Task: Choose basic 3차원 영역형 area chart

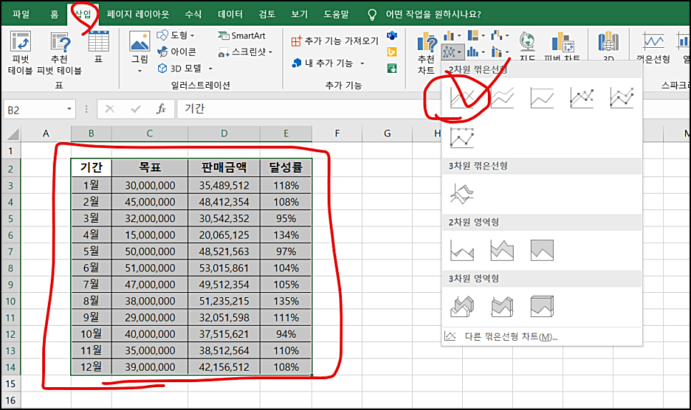Action: (462, 306)
